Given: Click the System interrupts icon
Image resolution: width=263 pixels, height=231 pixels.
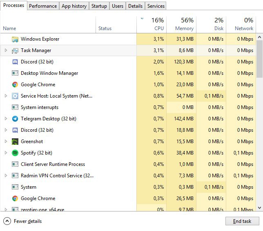Looking at the screenshot, I should point(15,107).
